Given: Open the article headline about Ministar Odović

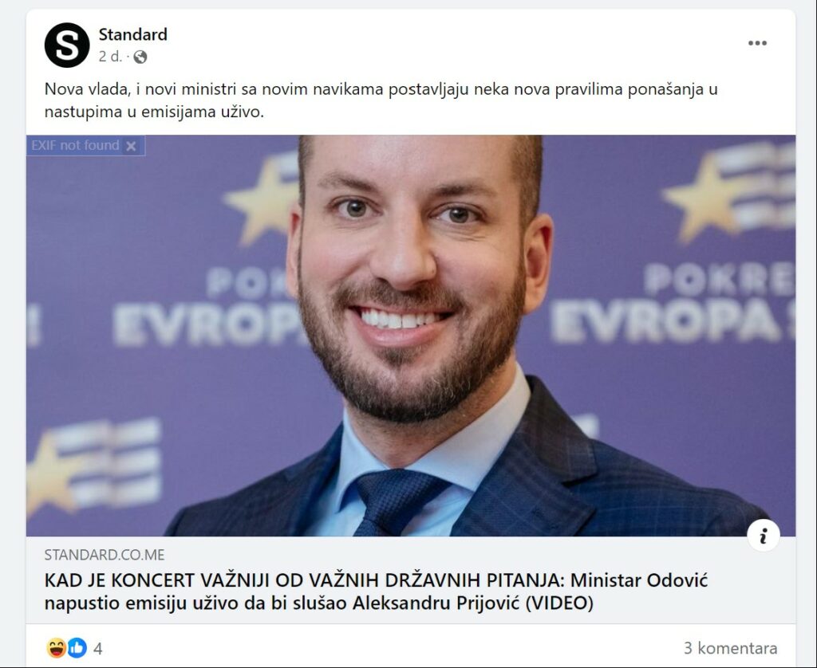Looking at the screenshot, I should pos(376,591).
